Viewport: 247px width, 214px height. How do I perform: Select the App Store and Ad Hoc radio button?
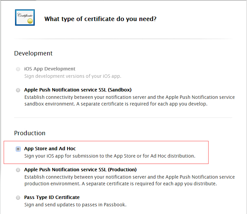[18, 149]
